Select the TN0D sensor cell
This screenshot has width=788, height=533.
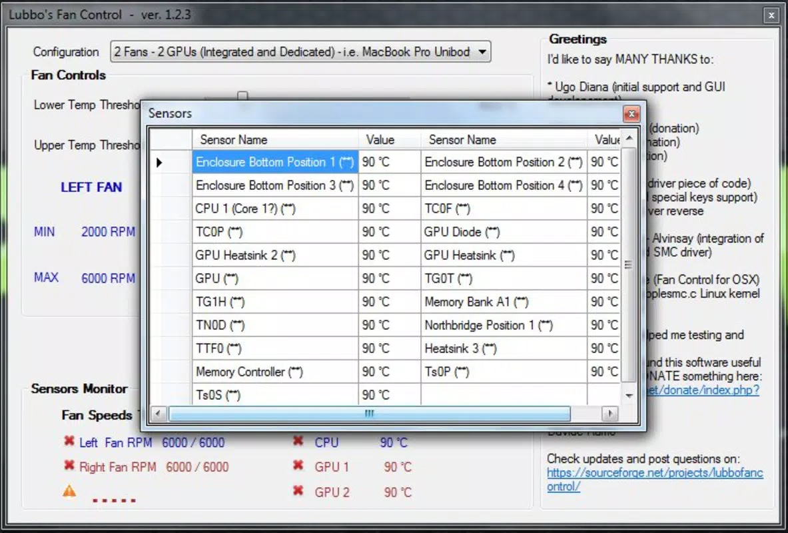pos(275,325)
